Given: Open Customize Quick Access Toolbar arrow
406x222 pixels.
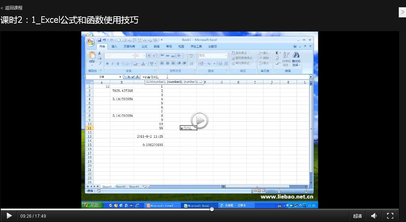Looking at the screenshot, I should [162, 40].
